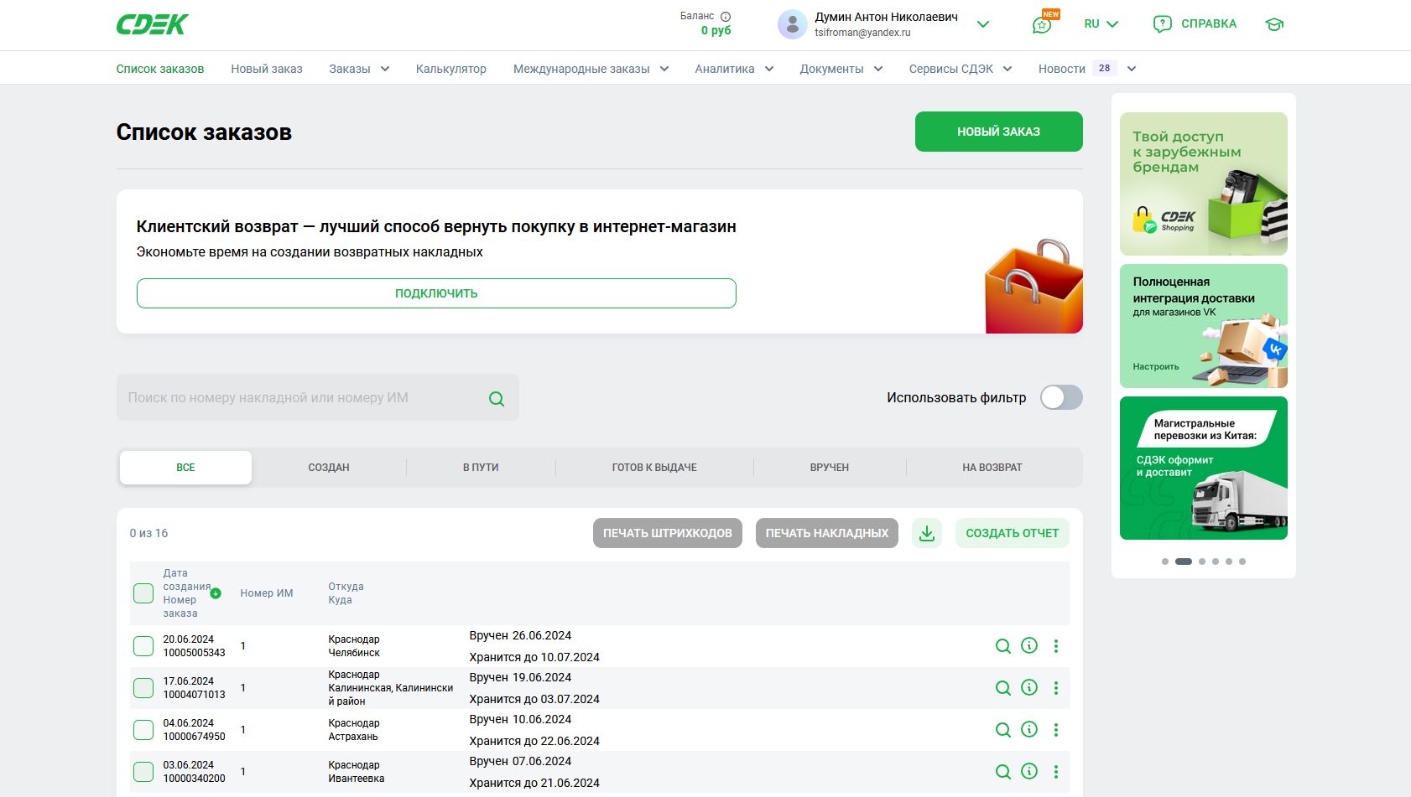Image resolution: width=1411 pixels, height=797 pixels.
Task: Track order 10004071013 with magnifier icon
Action: tap(1002, 688)
